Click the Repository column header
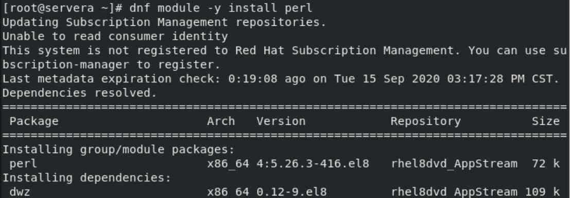570x198 pixels. [426, 122]
